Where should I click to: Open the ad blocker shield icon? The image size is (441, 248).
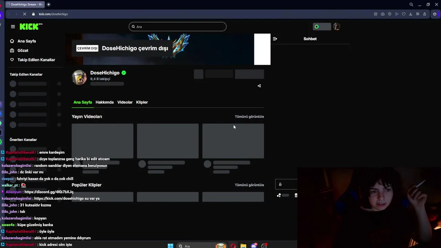(x=390, y=14)
